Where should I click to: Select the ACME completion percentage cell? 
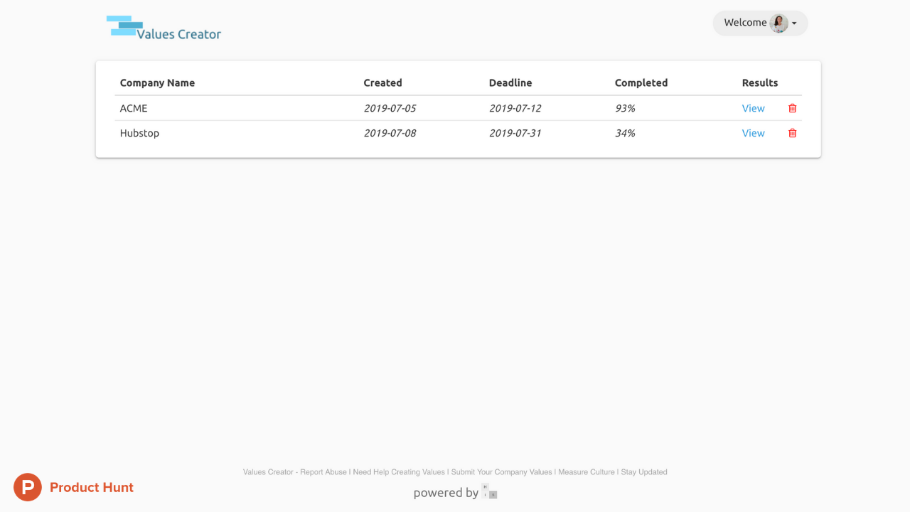tap(625, 108)
